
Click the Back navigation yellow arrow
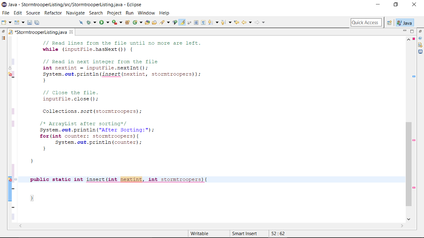[244, 22]
